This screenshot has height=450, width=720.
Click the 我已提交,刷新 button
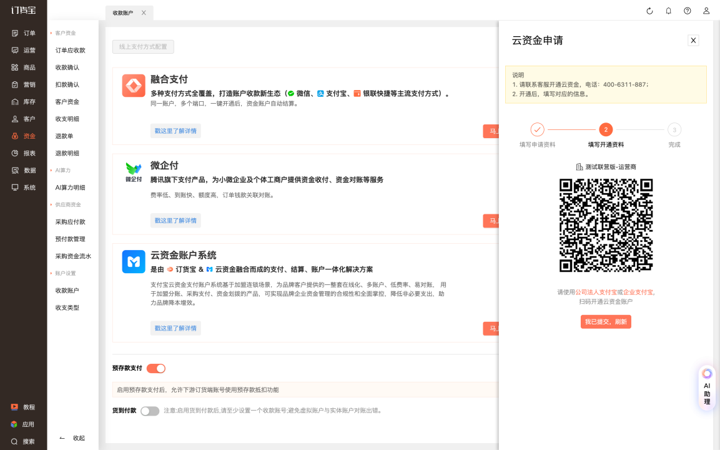(606, 322)
